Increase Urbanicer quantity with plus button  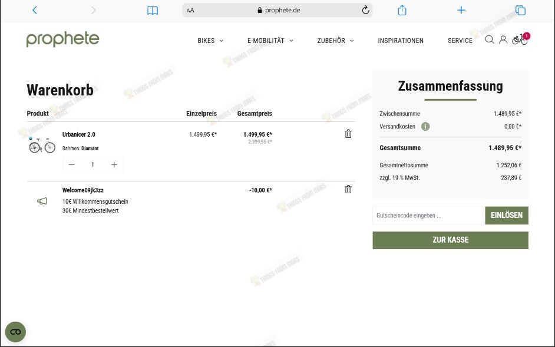[x=114, y=165]
